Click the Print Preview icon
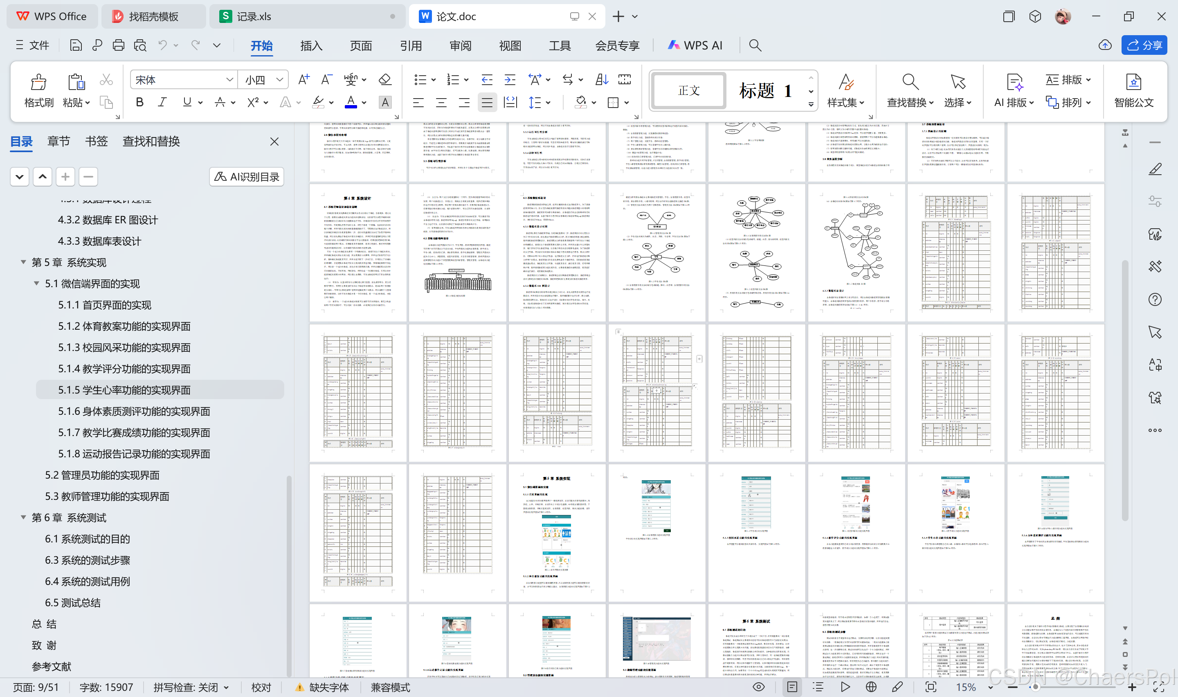 coord(140,45)
